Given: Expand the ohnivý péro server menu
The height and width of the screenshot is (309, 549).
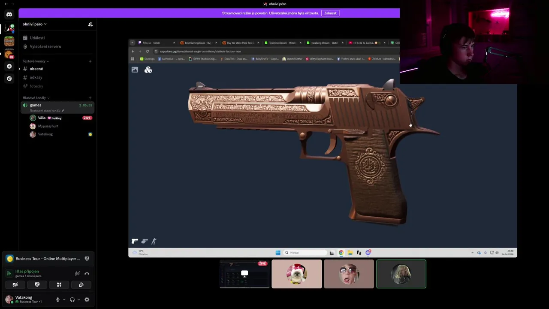Looking at the screenshot, I should tap(34, 24).
